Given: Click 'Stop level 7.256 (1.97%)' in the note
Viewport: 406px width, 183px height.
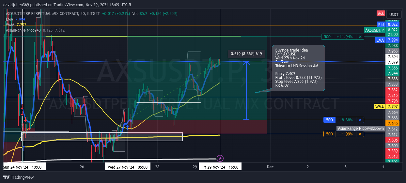Looking at the screenshot, I should pos(296,82).
